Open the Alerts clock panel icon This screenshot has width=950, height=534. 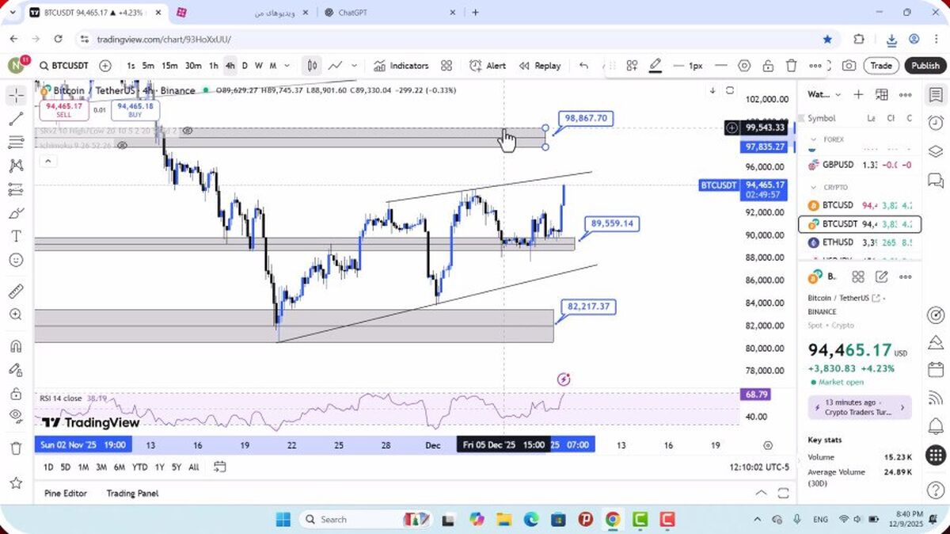pos(935,123)
